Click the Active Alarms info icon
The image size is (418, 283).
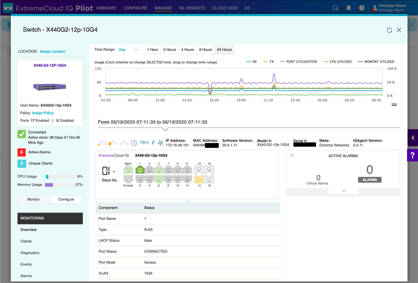pos(292,155)
